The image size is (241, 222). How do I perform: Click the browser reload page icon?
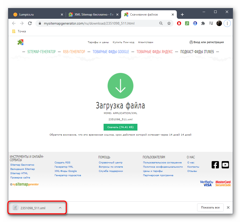(30, 23)
